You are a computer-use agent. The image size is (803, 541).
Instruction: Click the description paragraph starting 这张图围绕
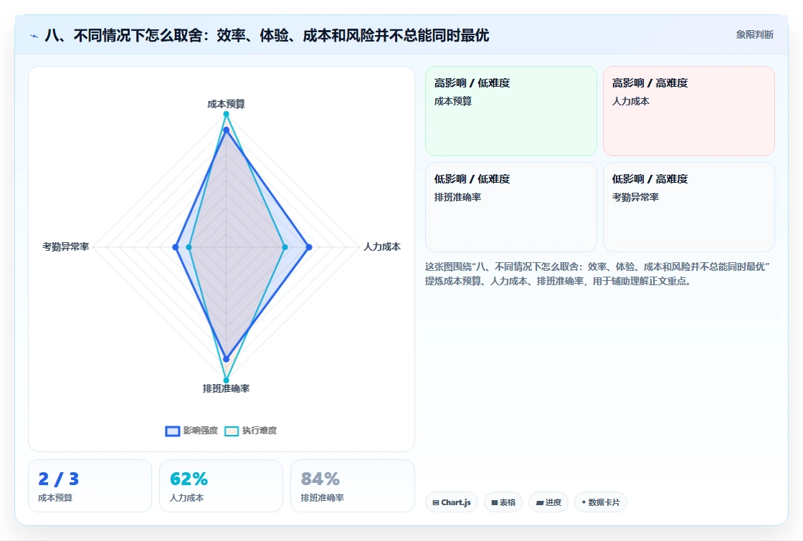point(597,274)
